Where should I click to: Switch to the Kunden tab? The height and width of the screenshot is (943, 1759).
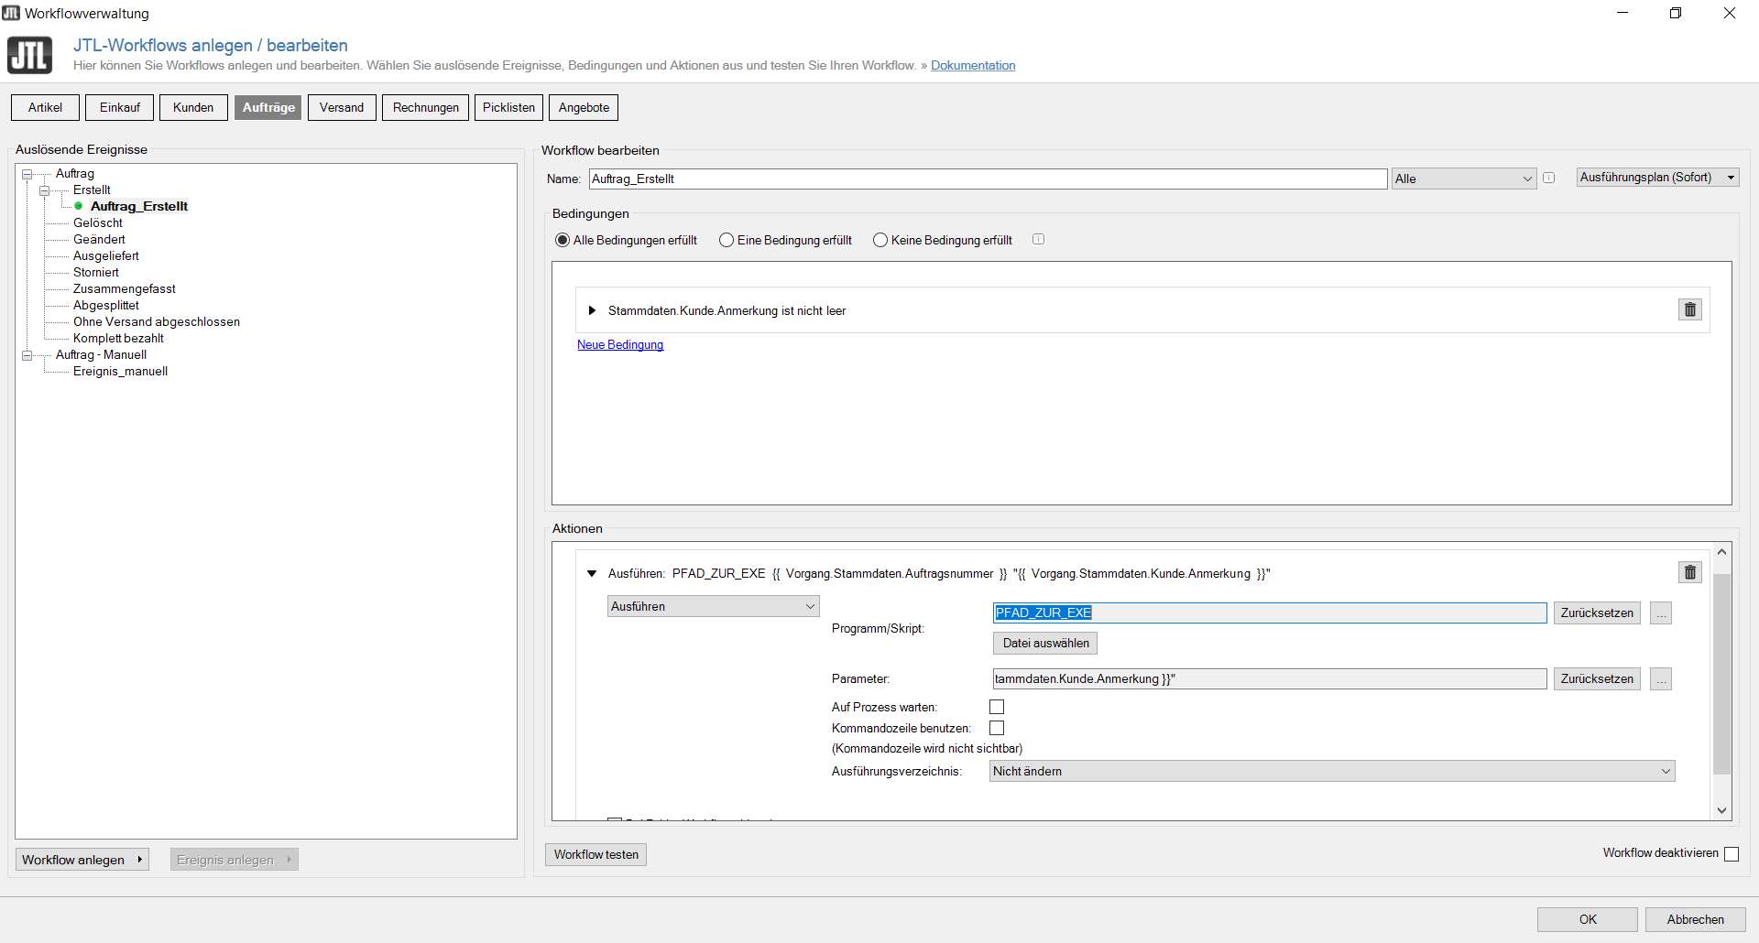[193, 107]
